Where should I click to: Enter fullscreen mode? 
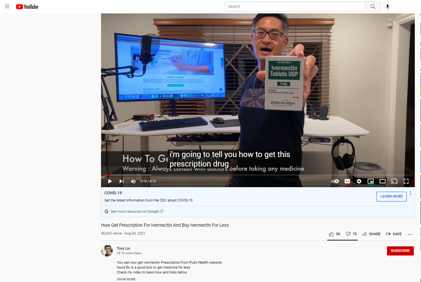coord(406,181)
